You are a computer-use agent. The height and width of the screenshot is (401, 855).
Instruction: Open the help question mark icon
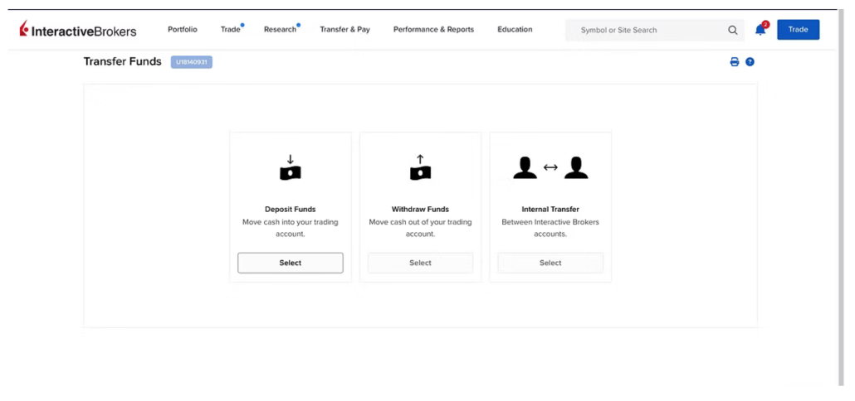click(750, 62)
